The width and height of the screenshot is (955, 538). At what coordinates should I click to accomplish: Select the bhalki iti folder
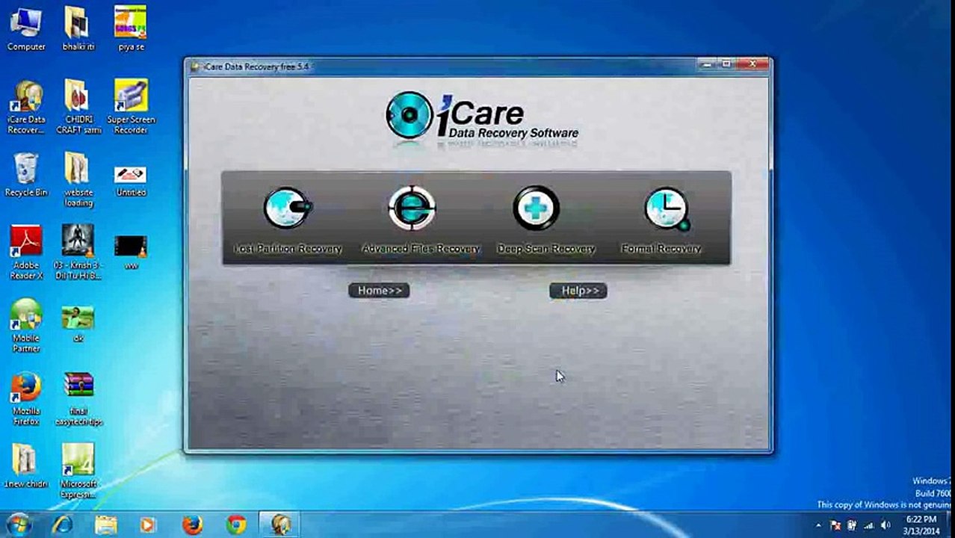coord(78,28)
